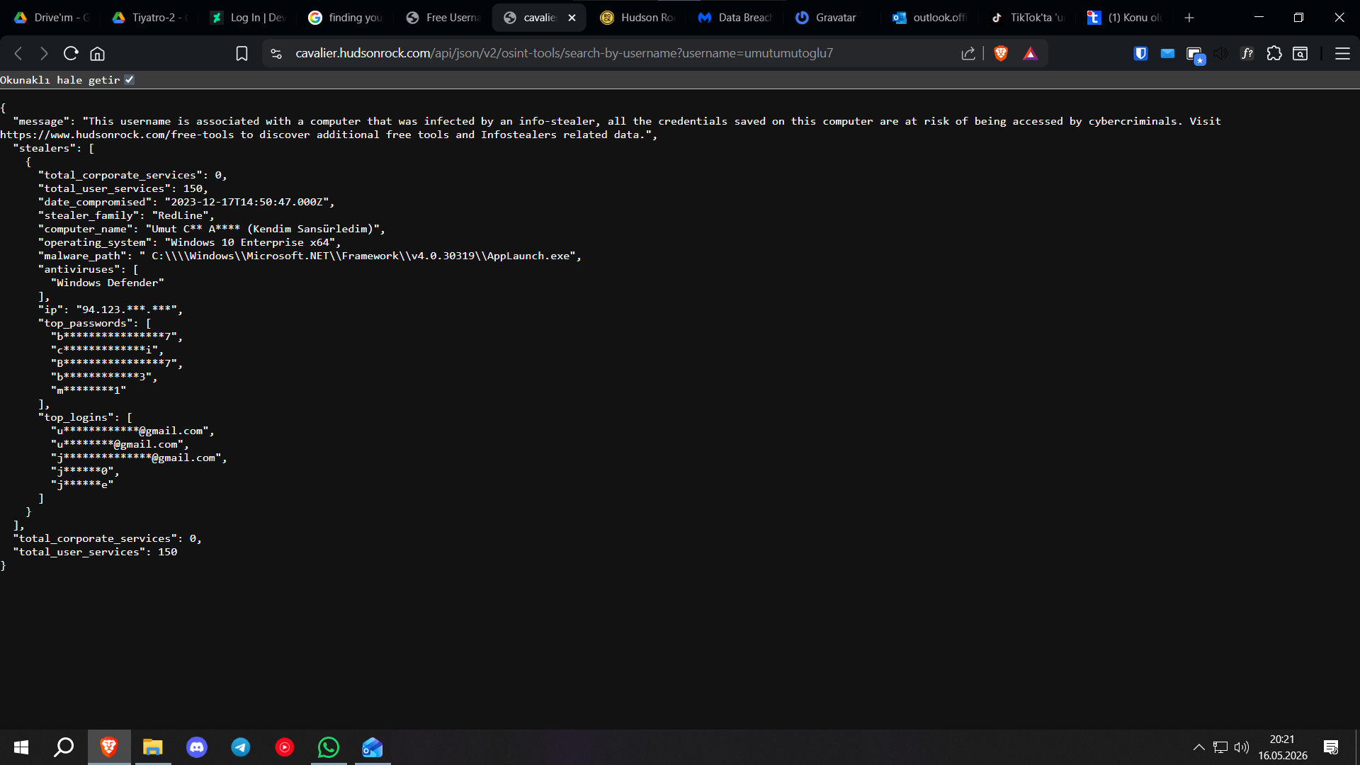Open WhatsApp from taskbar
The width and height of the screenshot is (1360, 765).
point(329,747)
